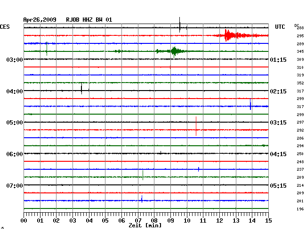Click the small green wave burst near minute 06

click(x=118, y=51)
